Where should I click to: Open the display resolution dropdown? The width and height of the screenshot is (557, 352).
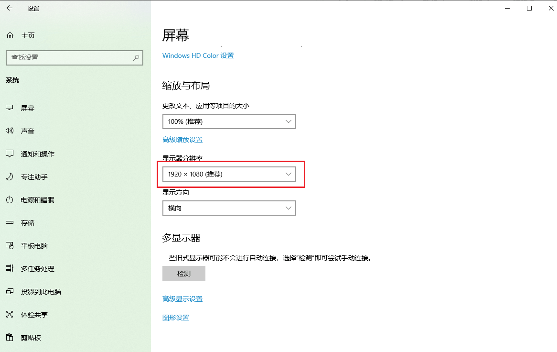tap(229, 174)
